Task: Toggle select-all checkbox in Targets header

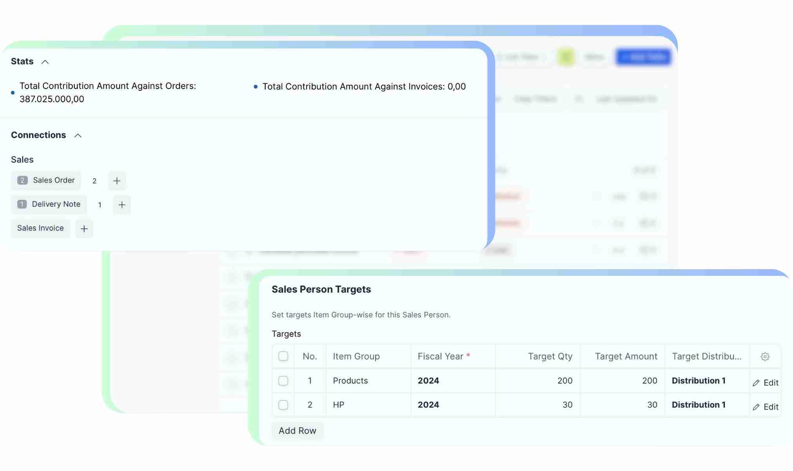Action: tap(283, 356)
